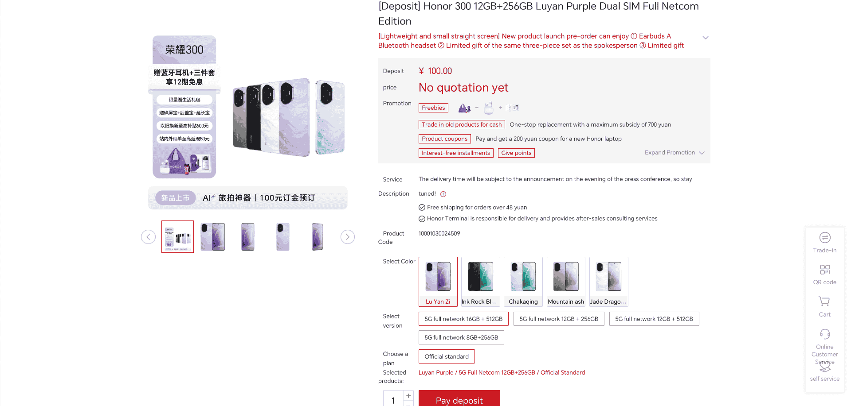Viewport: 851px width, 406px height.
Task: Choose the Official standard plan
Action: pos(447,356)
